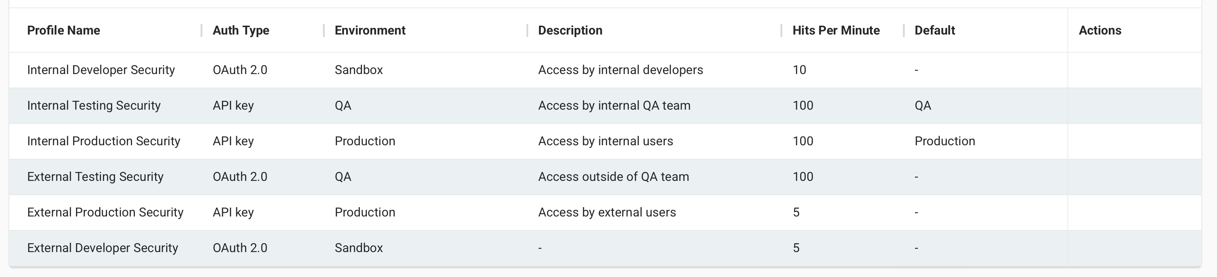Click External Production Security profile name
Image resolution: width=1217 pixels, height=277 pixels.
[105, 213]
